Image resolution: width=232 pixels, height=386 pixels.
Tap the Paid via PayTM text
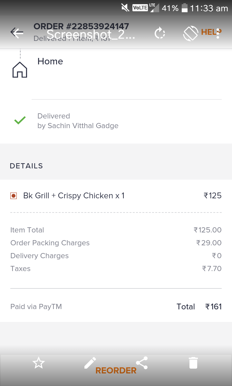tap(36, 307)
